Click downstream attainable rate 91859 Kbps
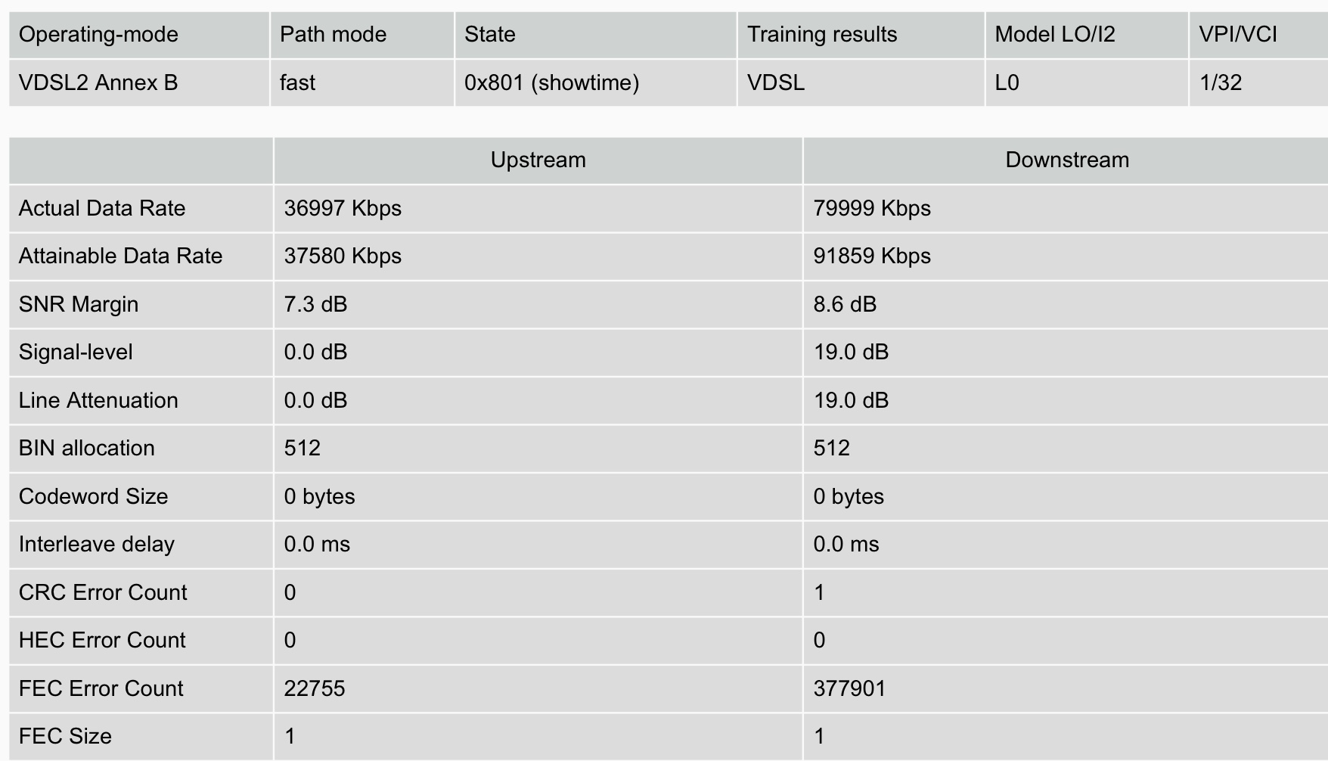Screen dimensions: 1328x761 872,256
